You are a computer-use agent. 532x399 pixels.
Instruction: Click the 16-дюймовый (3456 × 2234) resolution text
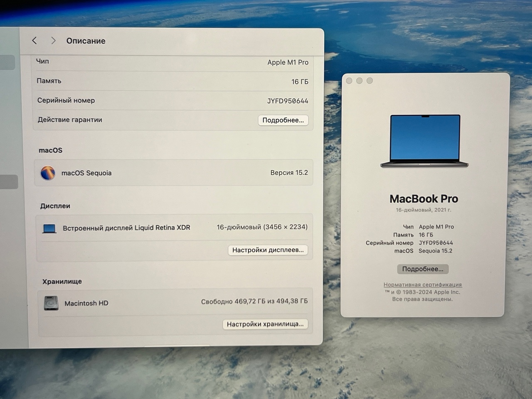(x=262, y=227)
